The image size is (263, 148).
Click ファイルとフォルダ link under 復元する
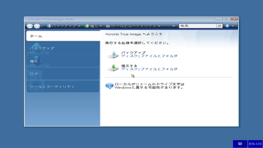(159, 69)
